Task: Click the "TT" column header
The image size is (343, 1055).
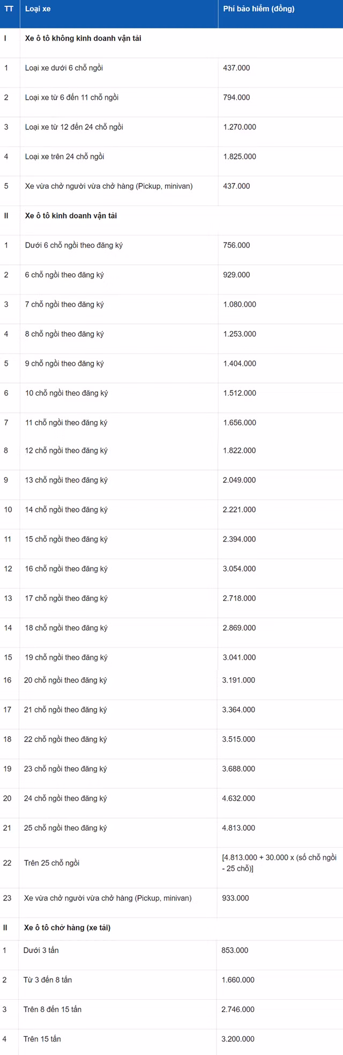Action: click(x=9, y=9)
